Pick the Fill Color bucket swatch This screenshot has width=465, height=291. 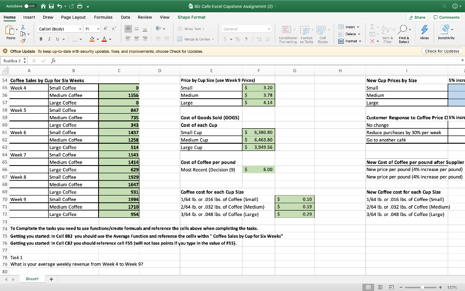[x=92, y=39]
